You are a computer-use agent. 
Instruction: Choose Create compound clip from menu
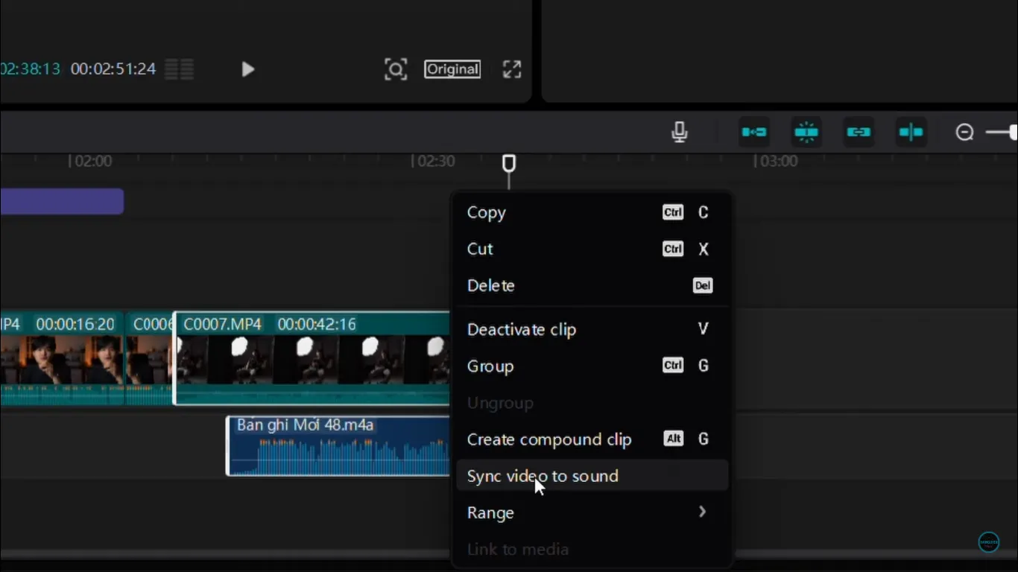(x=549, y=439)
